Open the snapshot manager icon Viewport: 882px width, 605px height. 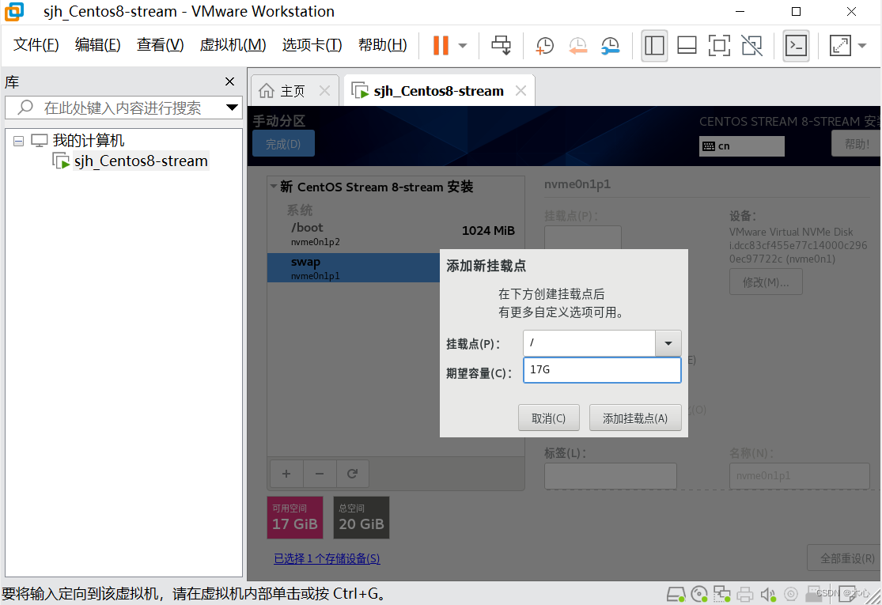click(x=611, y=46)
